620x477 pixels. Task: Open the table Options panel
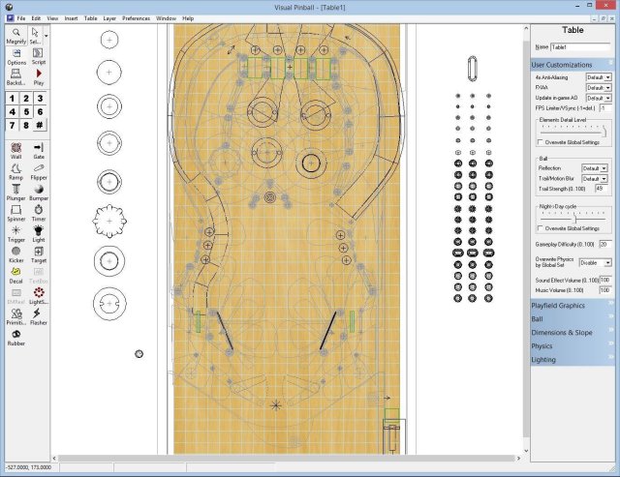[16, 57]
